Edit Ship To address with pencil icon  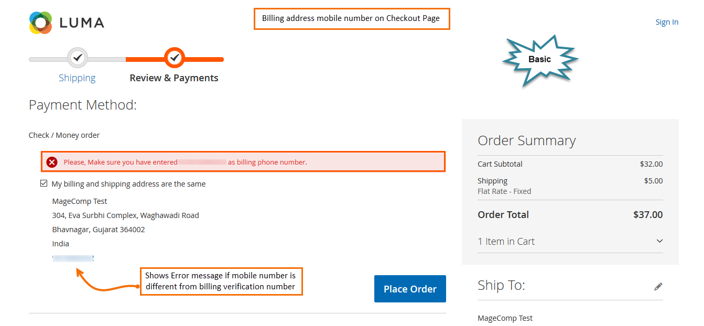coord(658,286)
